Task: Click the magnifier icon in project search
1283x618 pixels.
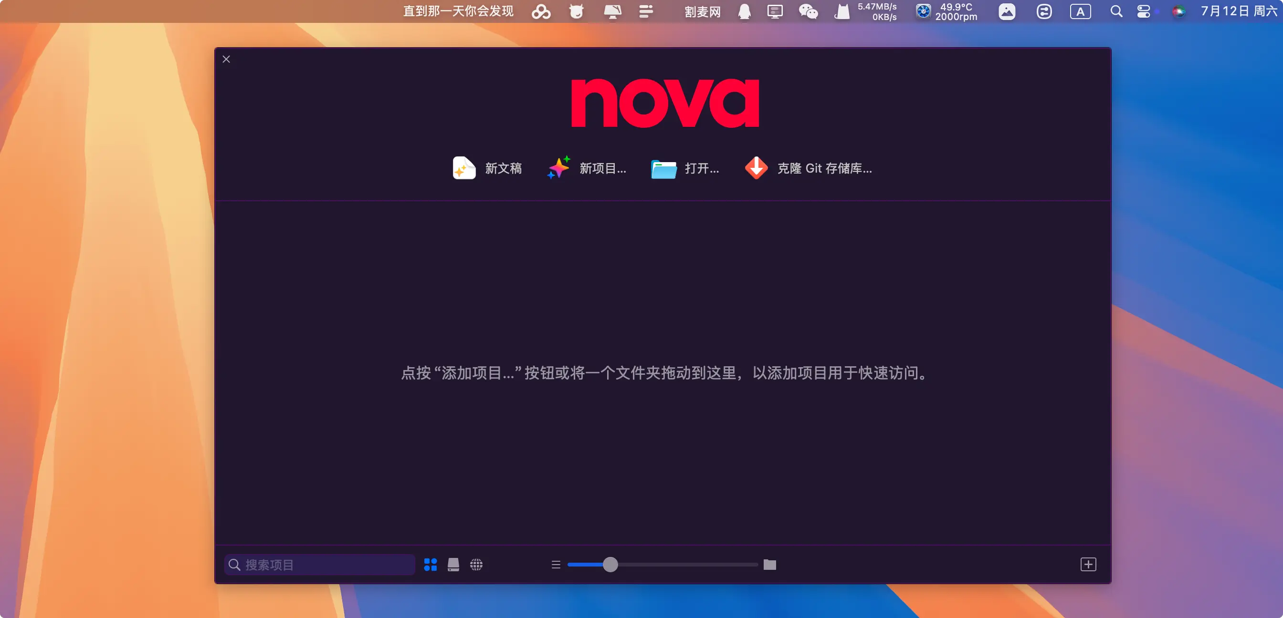Action: 234,565
